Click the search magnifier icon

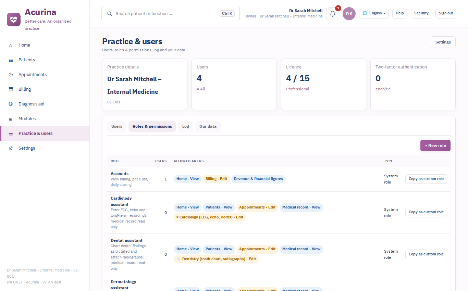coord(110,14)
